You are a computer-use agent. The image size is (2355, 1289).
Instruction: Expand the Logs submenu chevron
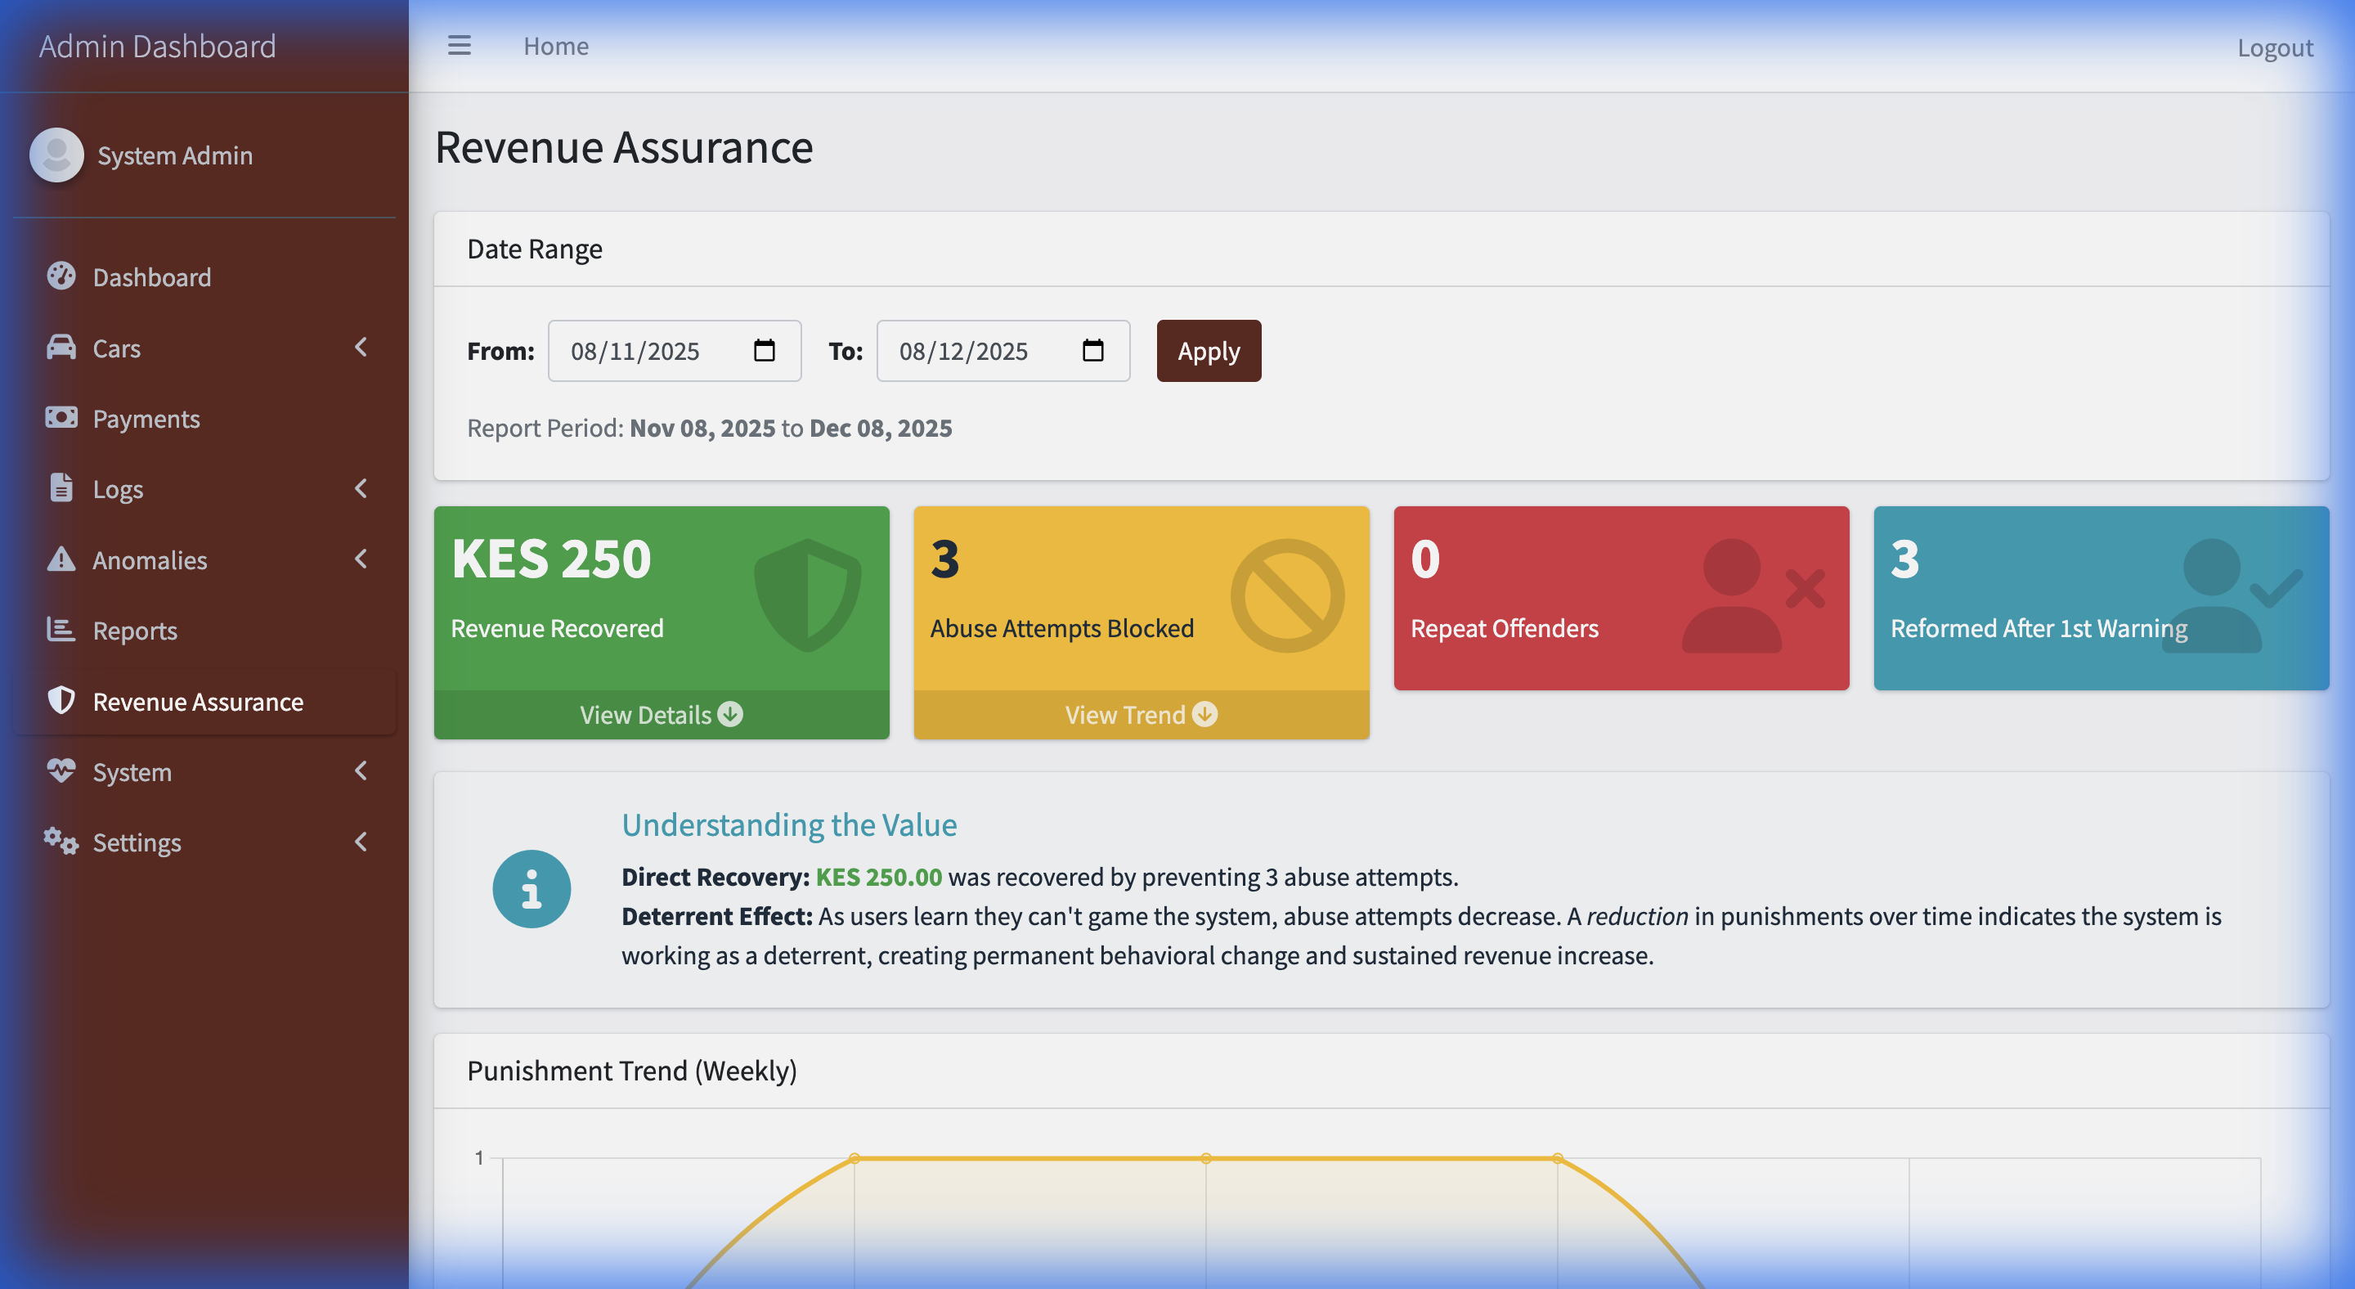(361, 488)
